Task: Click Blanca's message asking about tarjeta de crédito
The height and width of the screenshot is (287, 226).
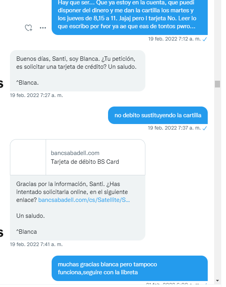Action: pyautogui.click(x=77, y=71)
